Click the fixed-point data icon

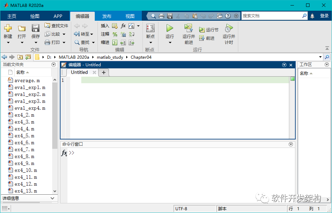pyautogui.click(x=131, y=26)
